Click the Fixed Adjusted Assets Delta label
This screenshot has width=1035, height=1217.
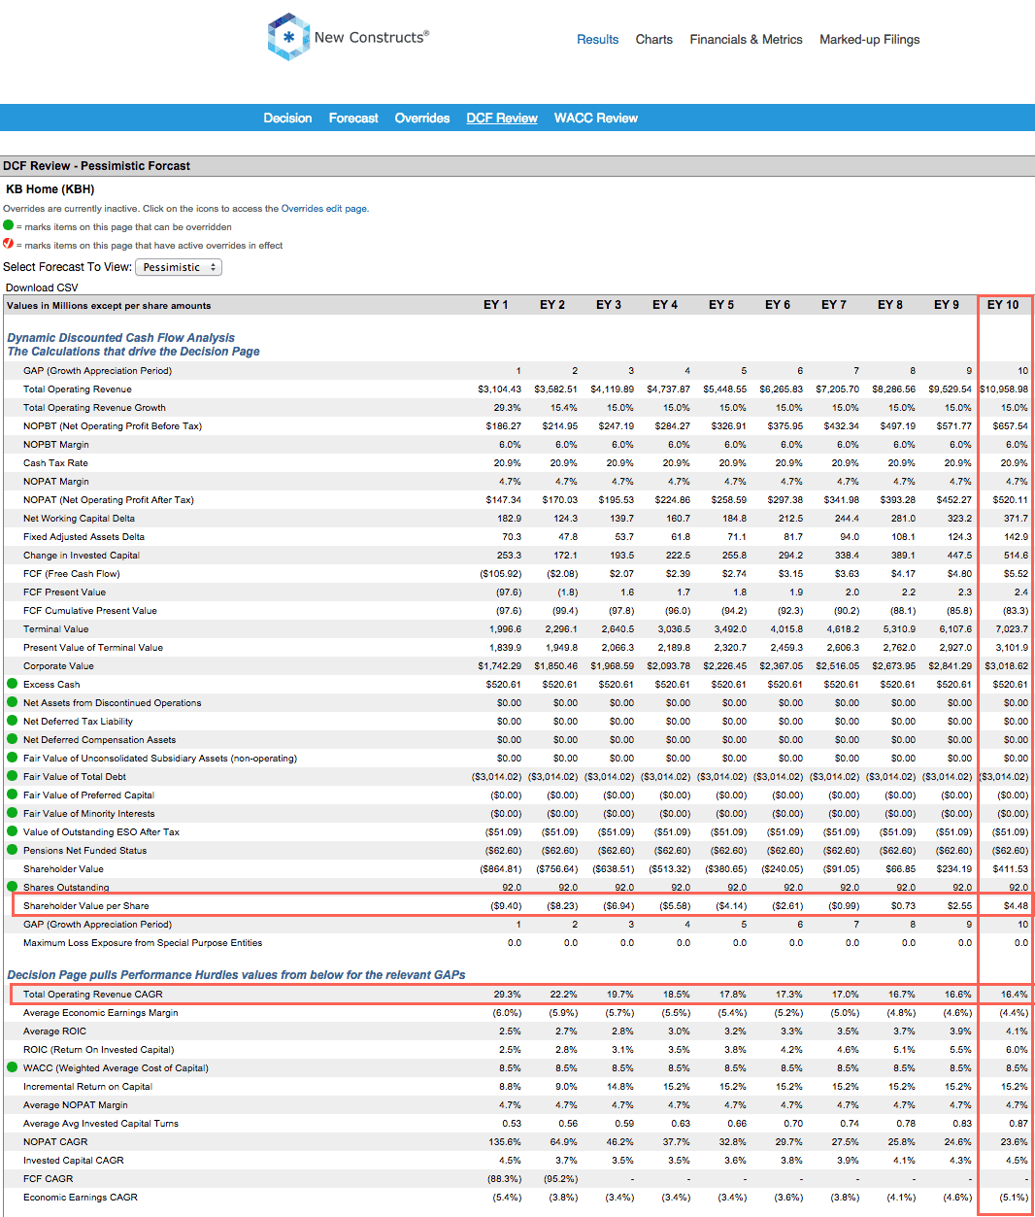[83, 537]
